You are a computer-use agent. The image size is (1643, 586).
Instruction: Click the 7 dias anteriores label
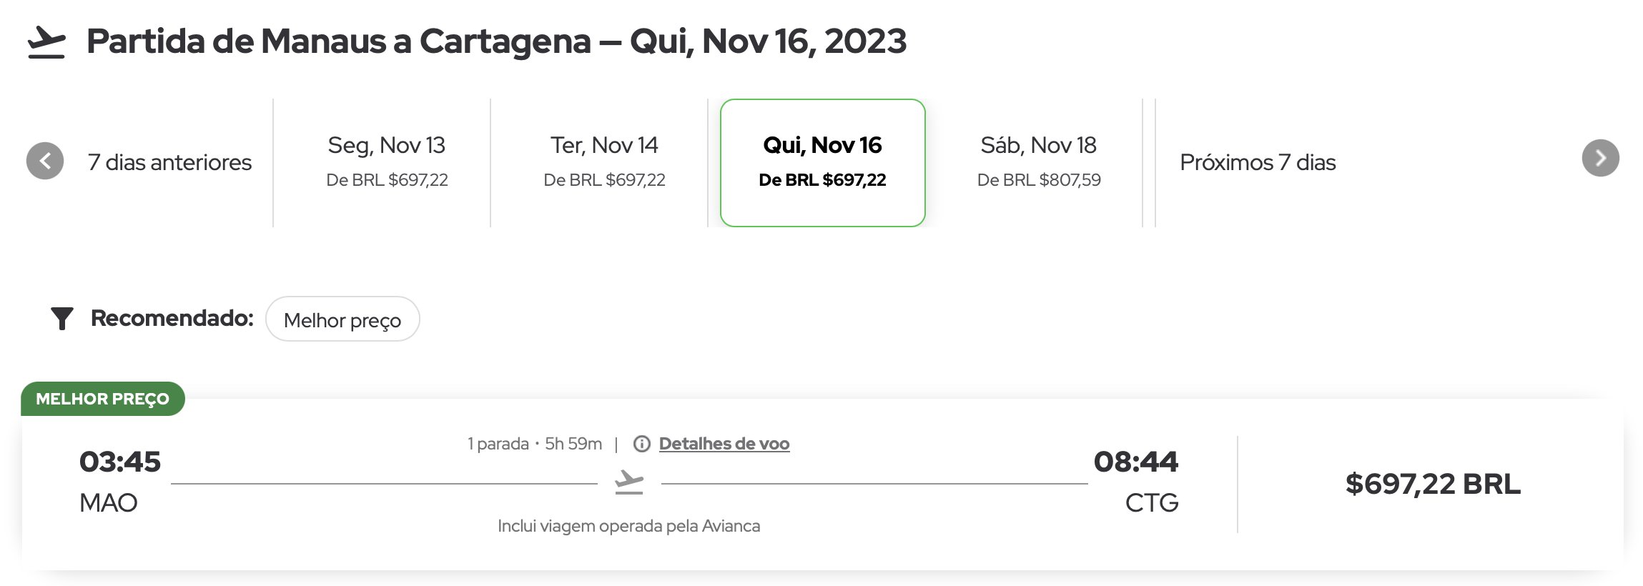point(169,162)
